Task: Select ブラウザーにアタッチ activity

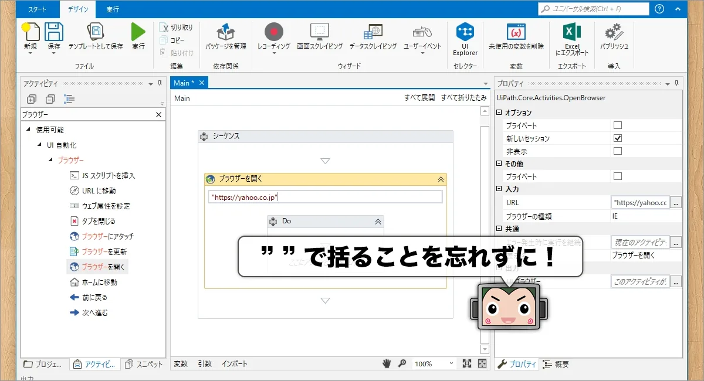Action: [102, 236]
